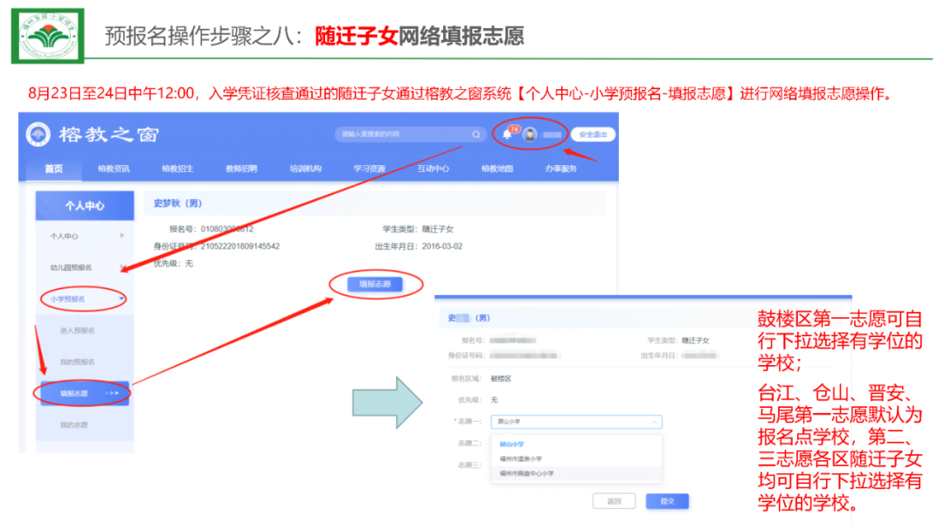Click the 返回 back button
The height and width of the screenshot is (531, 944).
click(614, 501)
